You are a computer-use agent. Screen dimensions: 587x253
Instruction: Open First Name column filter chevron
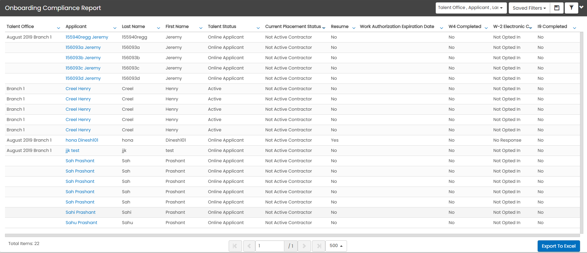201,28
